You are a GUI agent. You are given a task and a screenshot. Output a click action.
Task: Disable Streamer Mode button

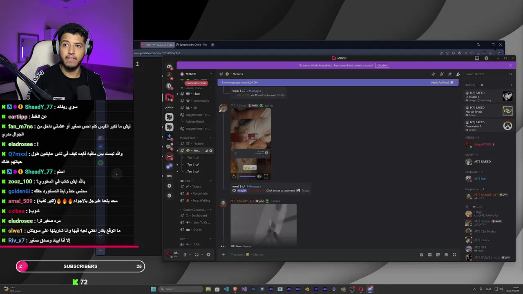382,65
